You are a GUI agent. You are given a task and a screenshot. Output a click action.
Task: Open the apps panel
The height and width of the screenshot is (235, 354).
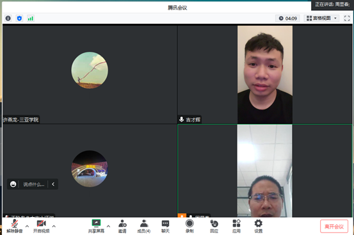236,226
